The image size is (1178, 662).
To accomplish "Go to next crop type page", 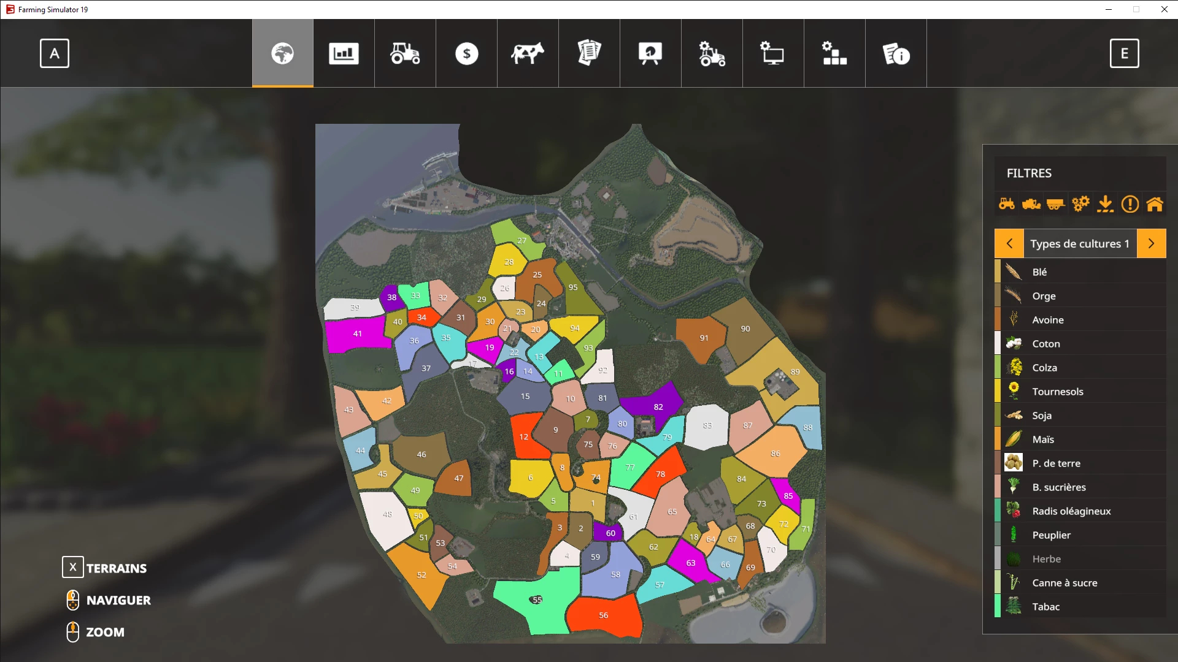I will (1151, 243).
